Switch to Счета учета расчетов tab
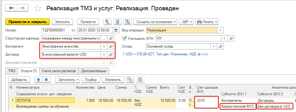Viewport: 296px width, 112px height. [x=59, y=71]
